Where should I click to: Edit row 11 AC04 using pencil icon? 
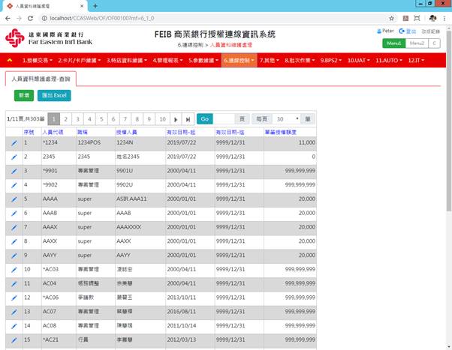point(14,284)
